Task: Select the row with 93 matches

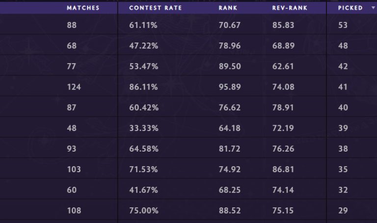Action: point(72,149)
